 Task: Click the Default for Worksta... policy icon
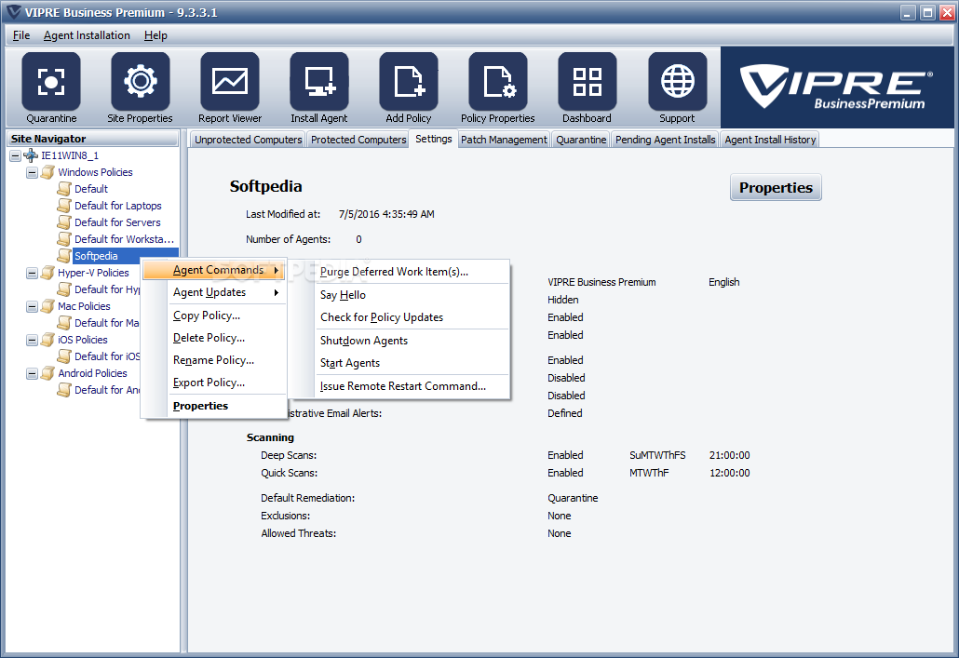[x=64, y=238]
